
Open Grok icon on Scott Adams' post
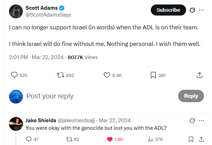(x=192, y=10)
